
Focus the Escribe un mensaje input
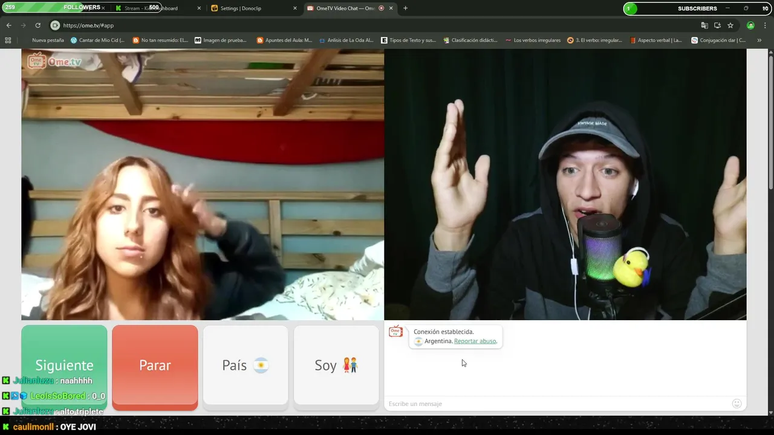coord(556,404)
